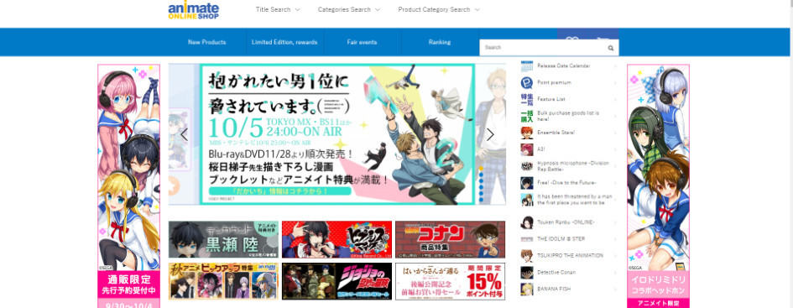Open the main 10/5 ON AIR banner

tap(337, 134)
